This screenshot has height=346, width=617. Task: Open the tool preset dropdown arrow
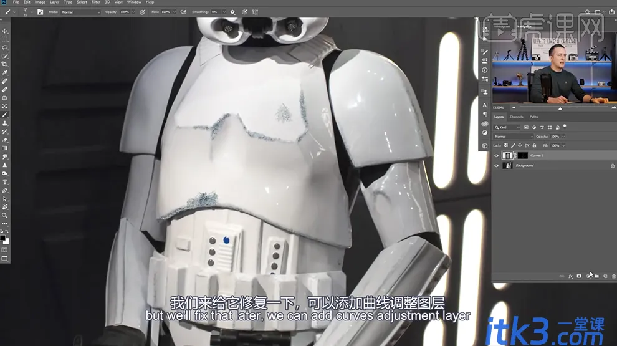[14, 12]
